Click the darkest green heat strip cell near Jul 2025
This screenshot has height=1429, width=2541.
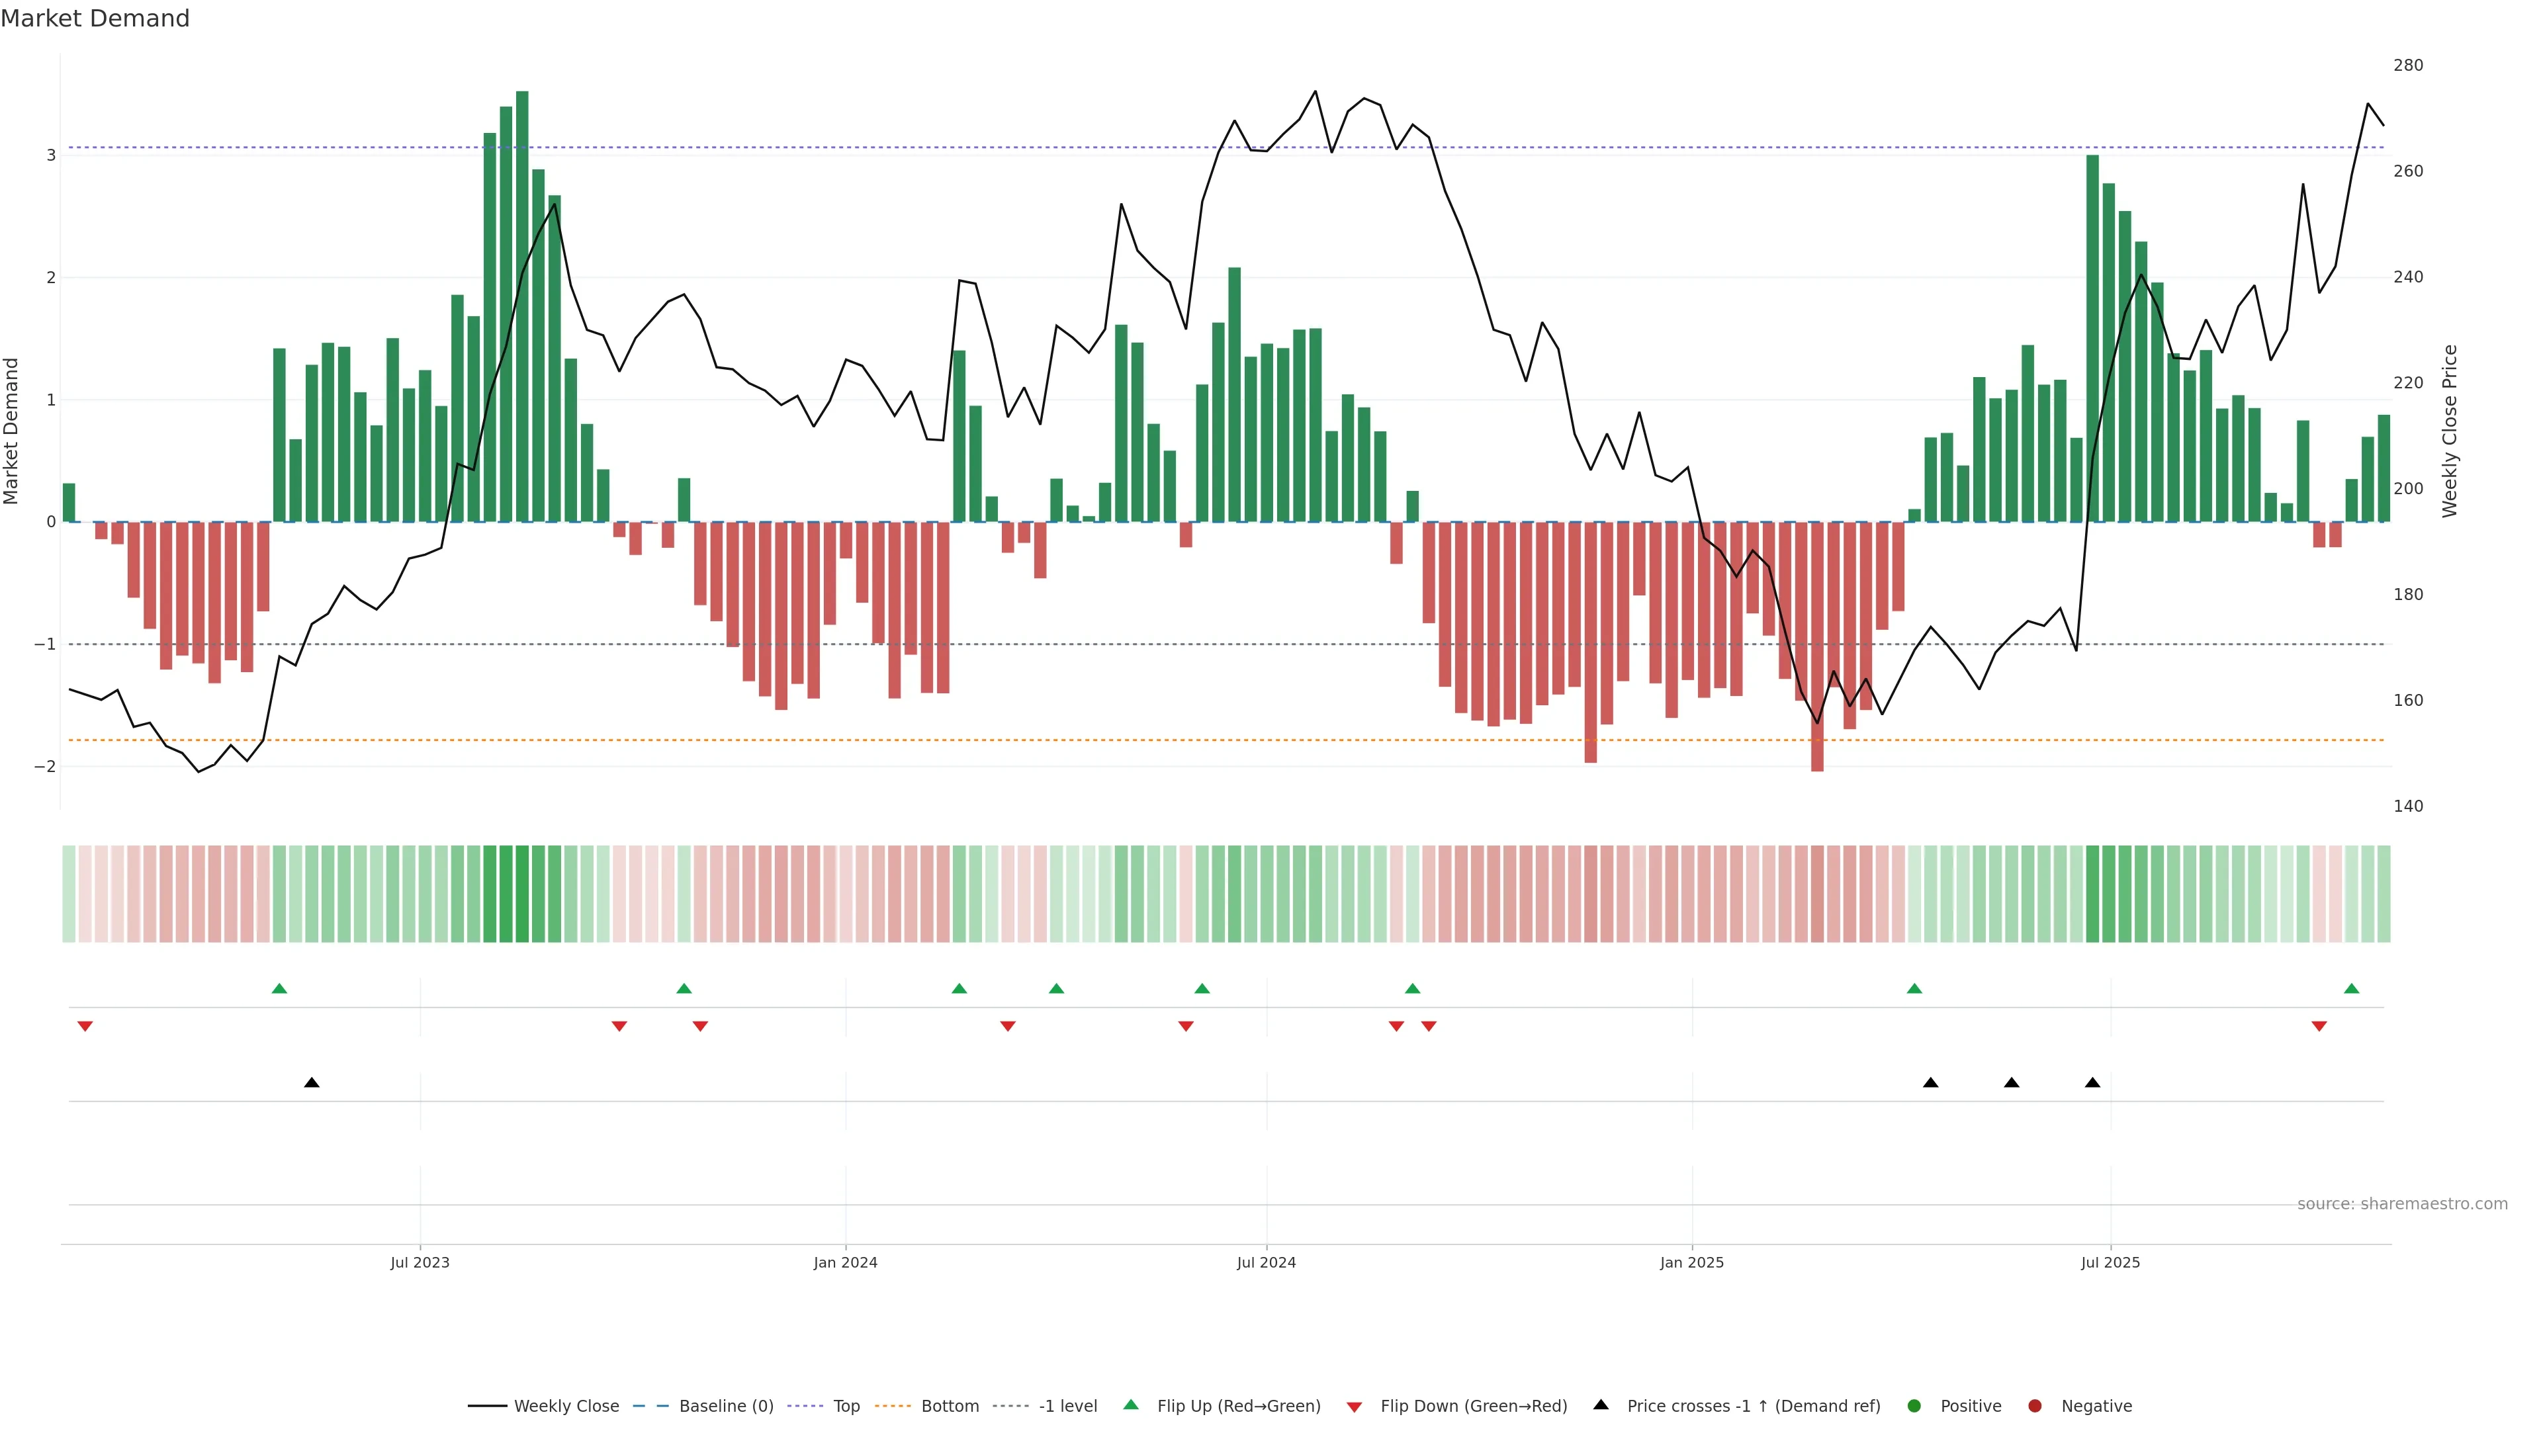coord(2092,894)
